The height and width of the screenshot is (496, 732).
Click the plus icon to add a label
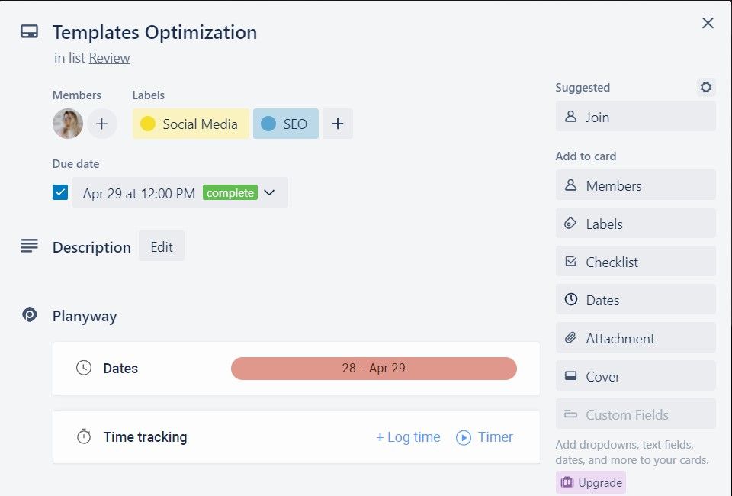coord(338,124)
